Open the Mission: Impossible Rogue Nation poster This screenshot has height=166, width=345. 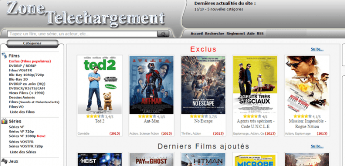coord(307,85)
